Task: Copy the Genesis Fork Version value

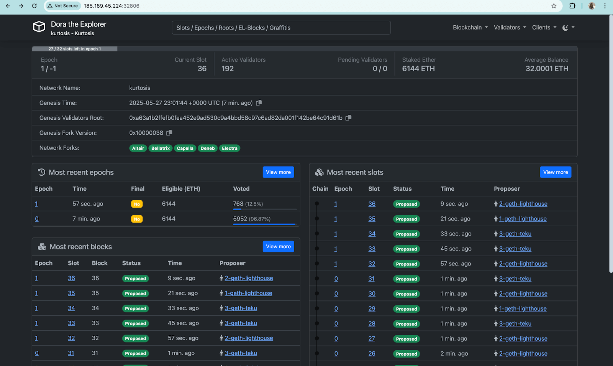Action: [x=169, y=133]
